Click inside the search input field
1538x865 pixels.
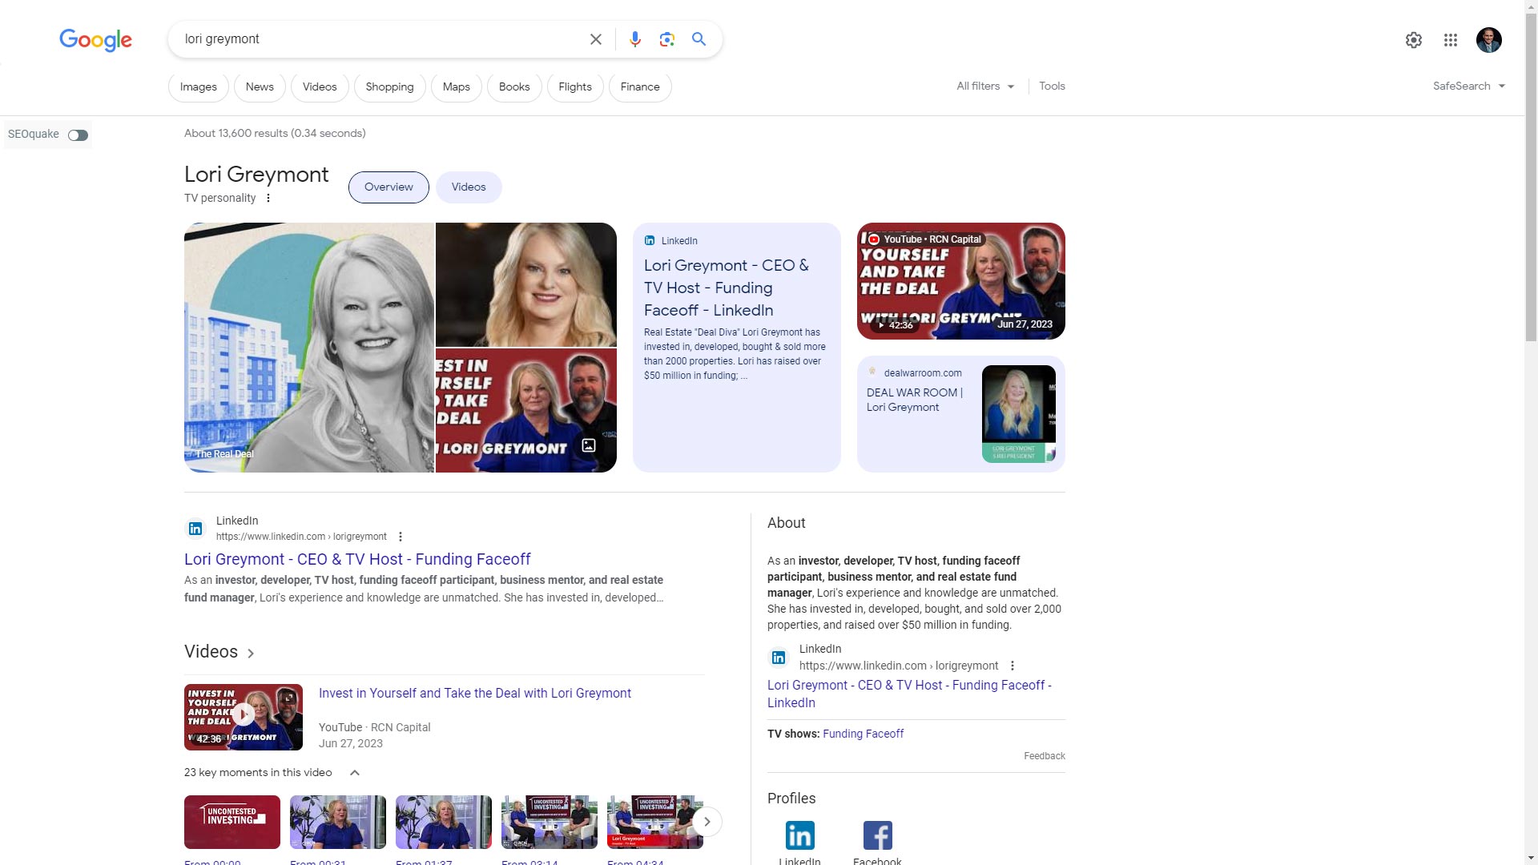(x=380, y=39)
